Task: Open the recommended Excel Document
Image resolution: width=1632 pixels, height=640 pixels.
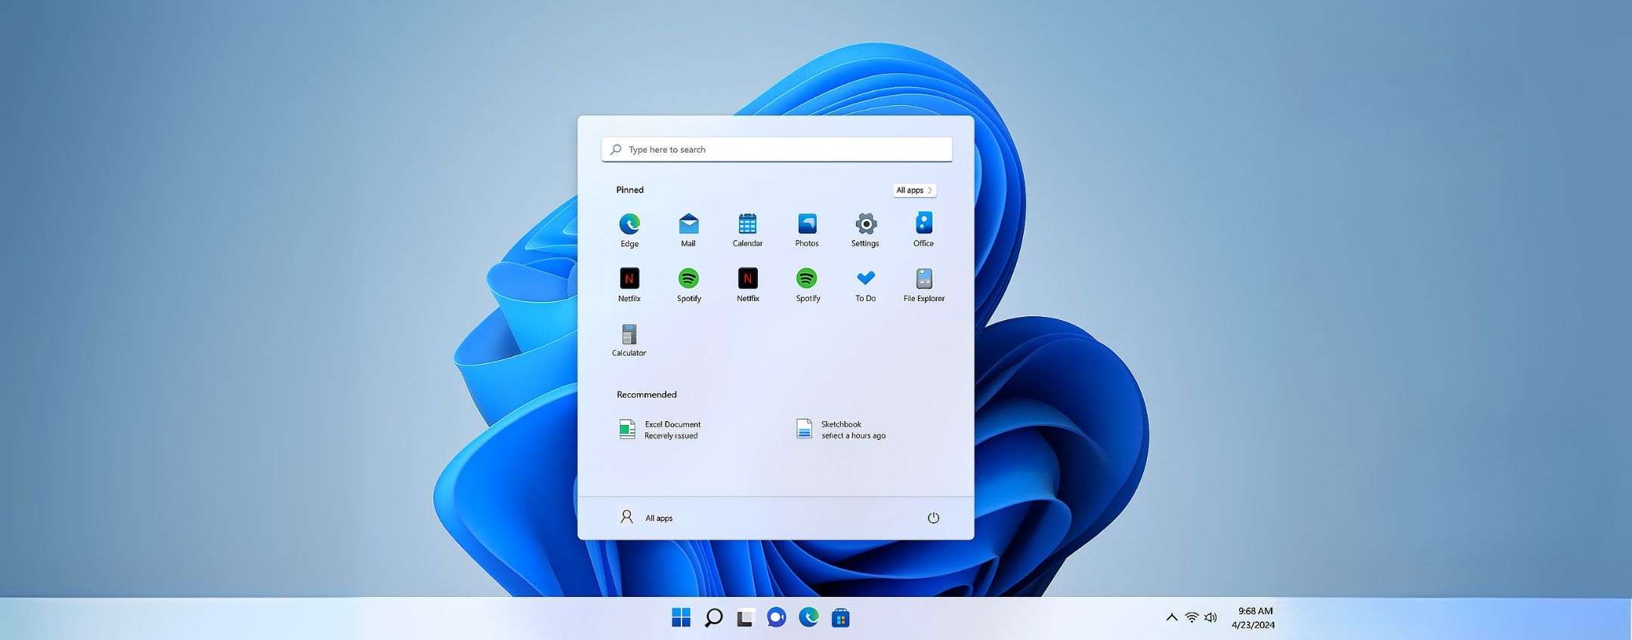Action: (660, 429)
